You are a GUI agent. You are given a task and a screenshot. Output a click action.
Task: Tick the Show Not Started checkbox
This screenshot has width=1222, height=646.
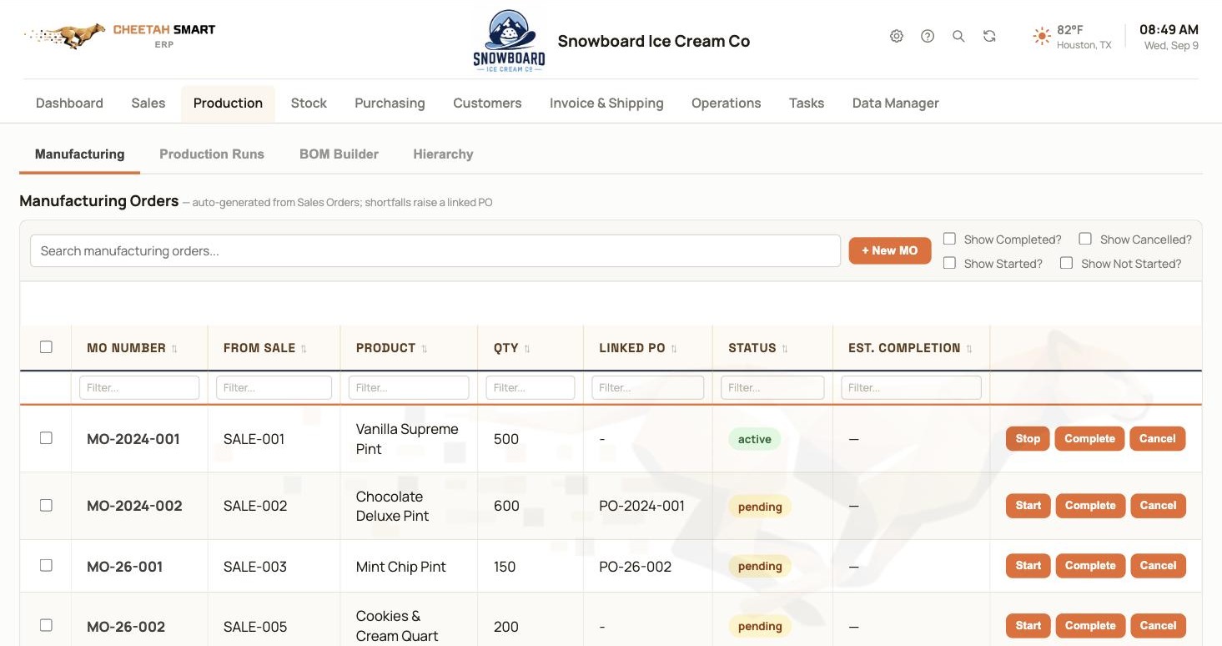1066,263
